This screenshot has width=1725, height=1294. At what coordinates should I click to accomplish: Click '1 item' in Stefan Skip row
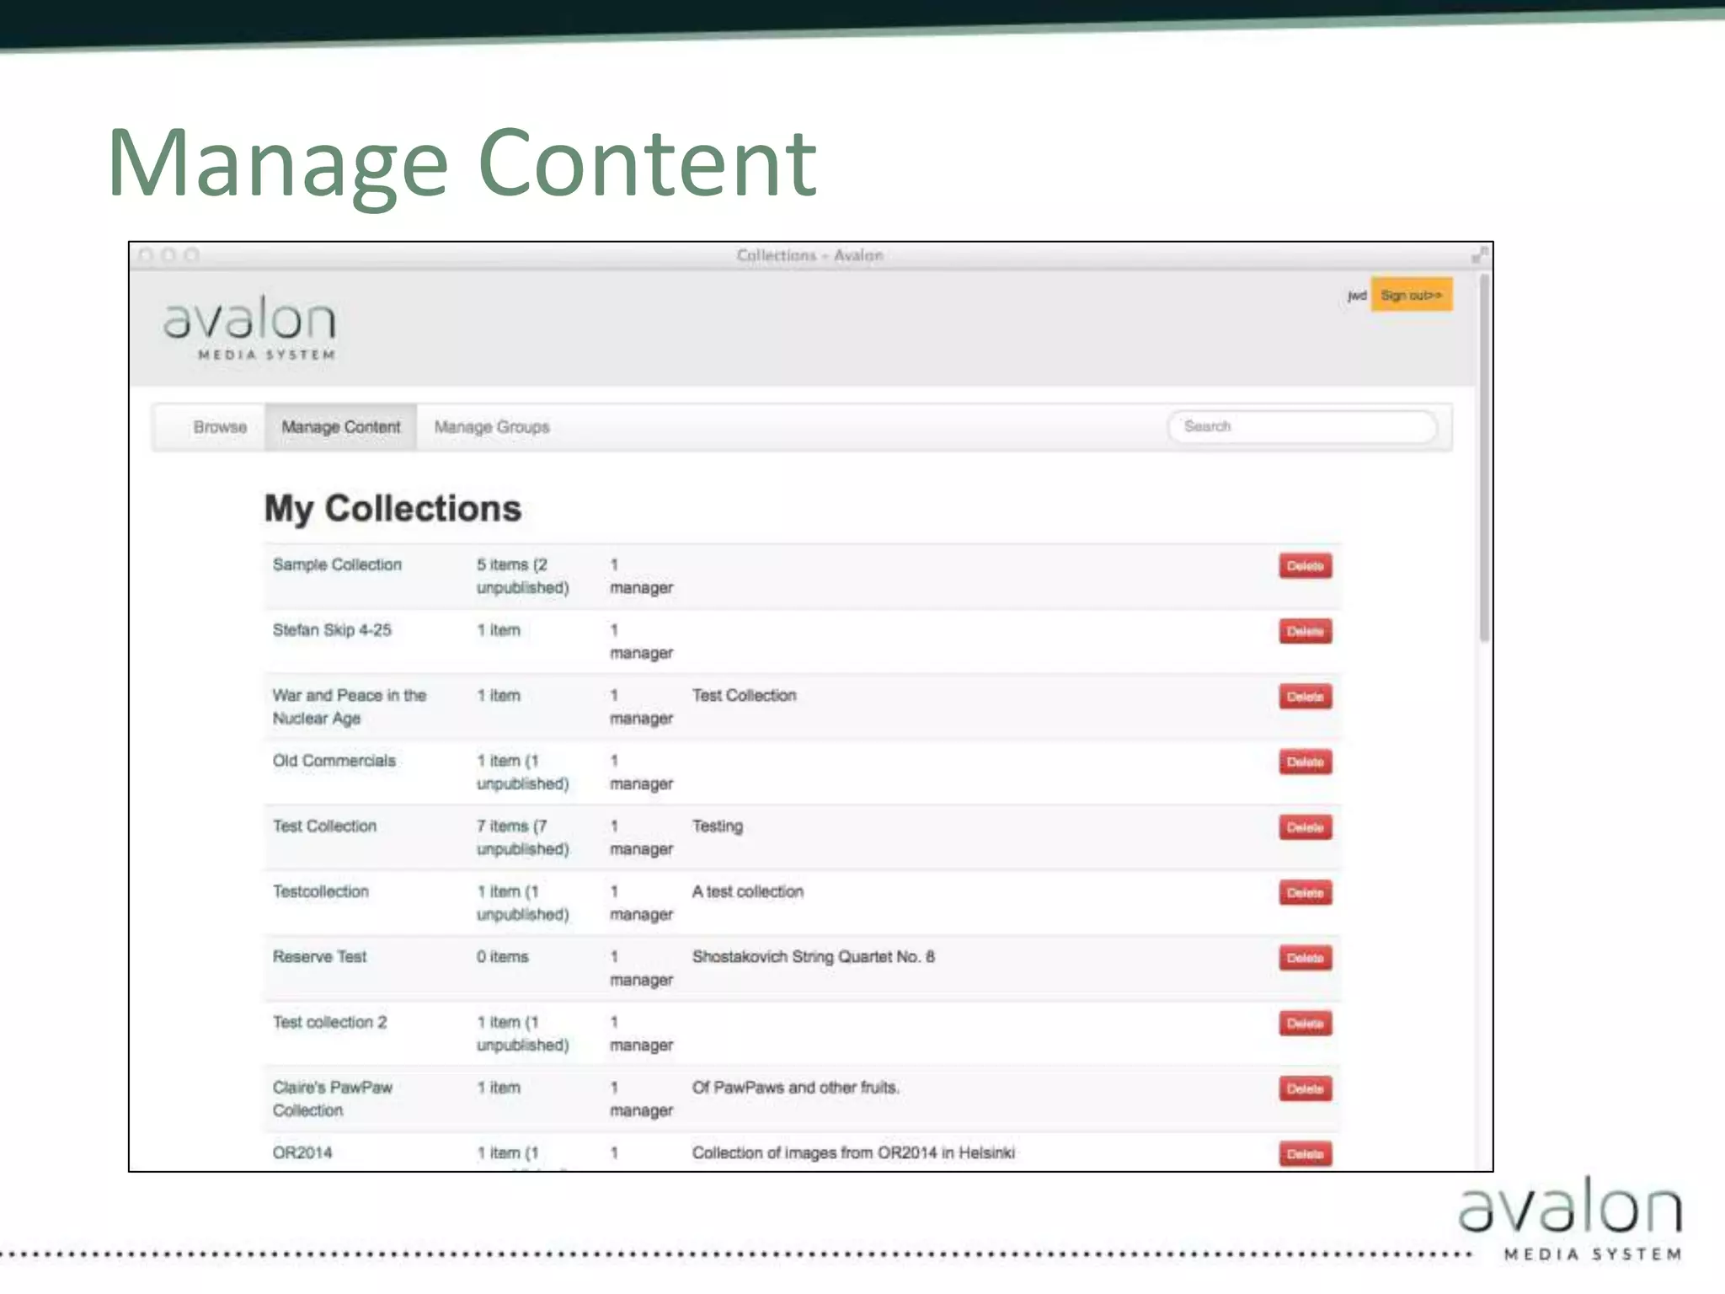(x=499, y=630)
